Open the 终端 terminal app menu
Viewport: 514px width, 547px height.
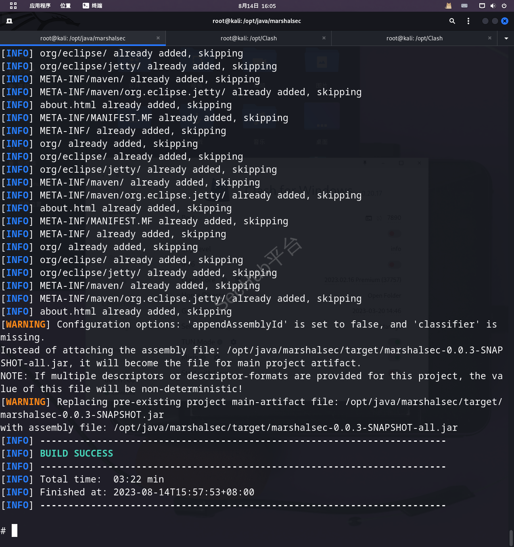92,6
